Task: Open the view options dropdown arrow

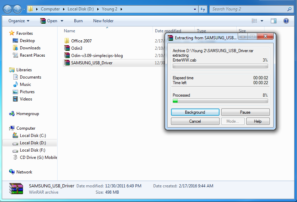Action: tap(262, 21)
